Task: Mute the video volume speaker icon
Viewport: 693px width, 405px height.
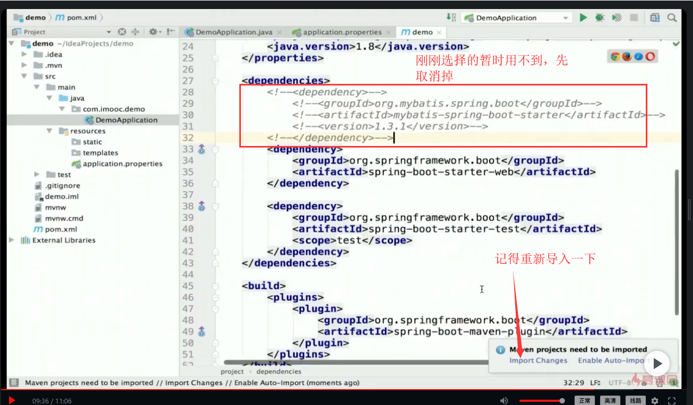Action: (504, 400)
